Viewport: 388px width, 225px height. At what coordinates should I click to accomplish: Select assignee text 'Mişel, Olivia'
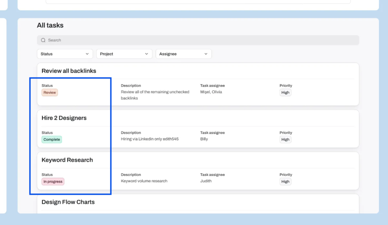point(211,92)
